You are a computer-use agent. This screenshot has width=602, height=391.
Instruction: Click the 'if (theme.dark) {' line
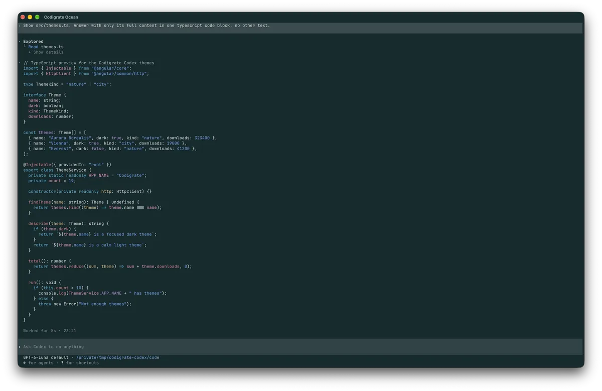55,229
